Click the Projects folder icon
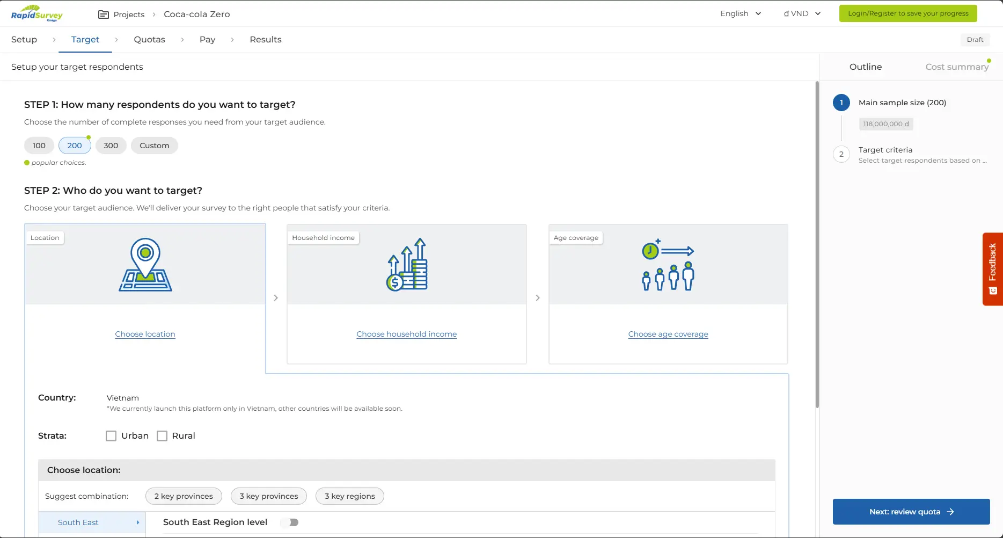Image resolution: width=1003 pixels, height=538 pixels. tap(104, 14)
